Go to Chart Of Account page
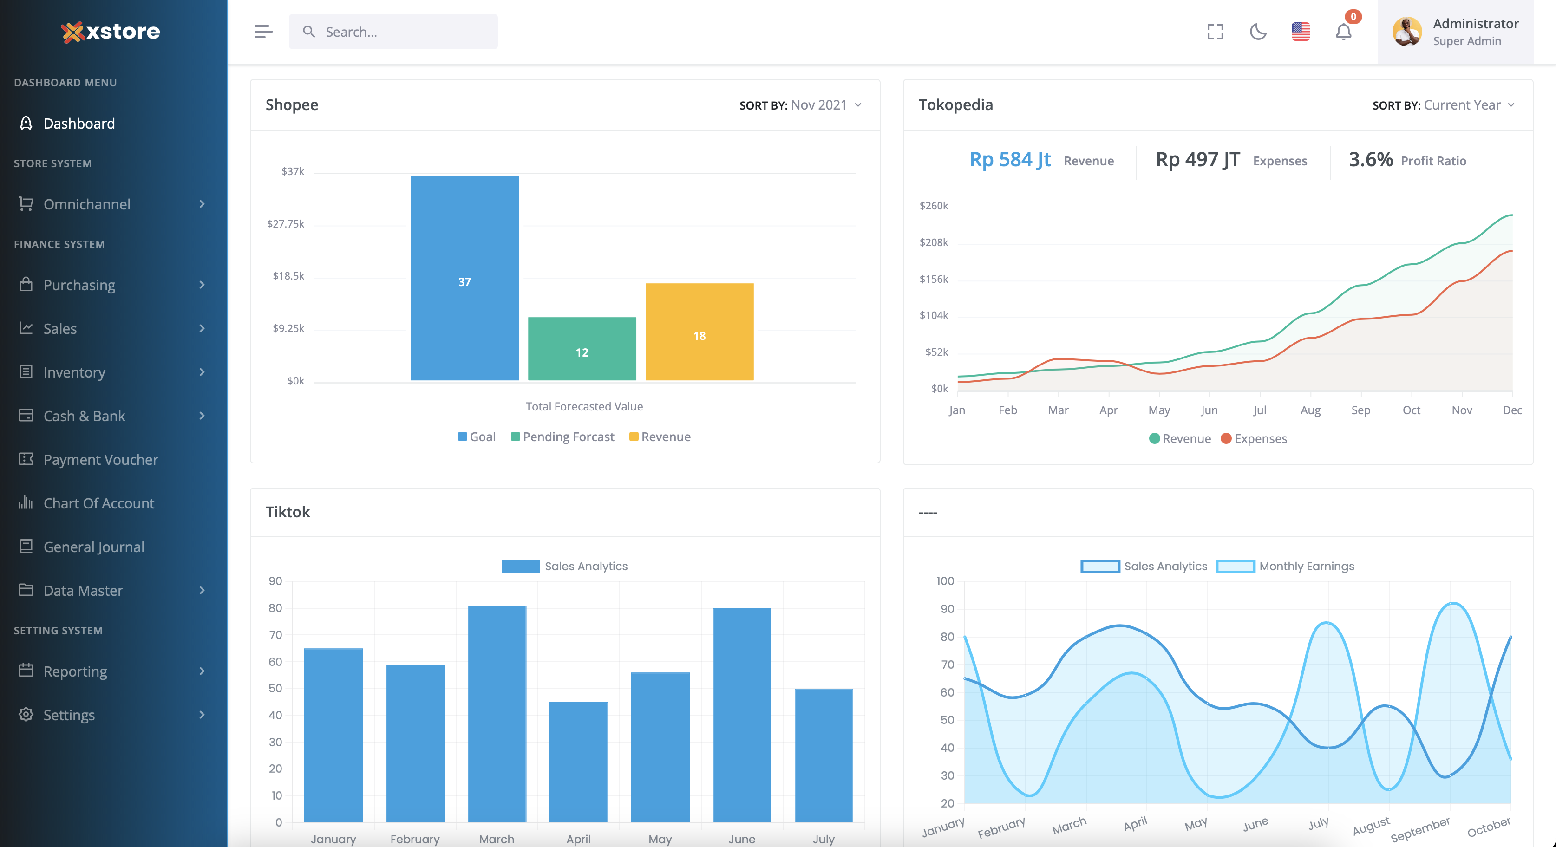This screenshot has height=847, width=1556. 113,502
